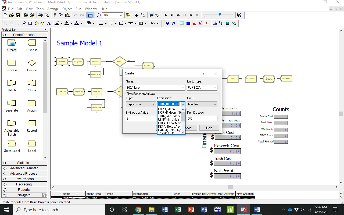Screen dimensions: 344x215
Task: Click the Connect modules icon
Action: [x=143, y=15]
